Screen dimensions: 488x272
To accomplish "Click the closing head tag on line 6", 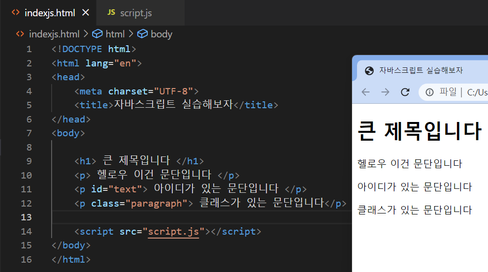I will click(71, 120).
